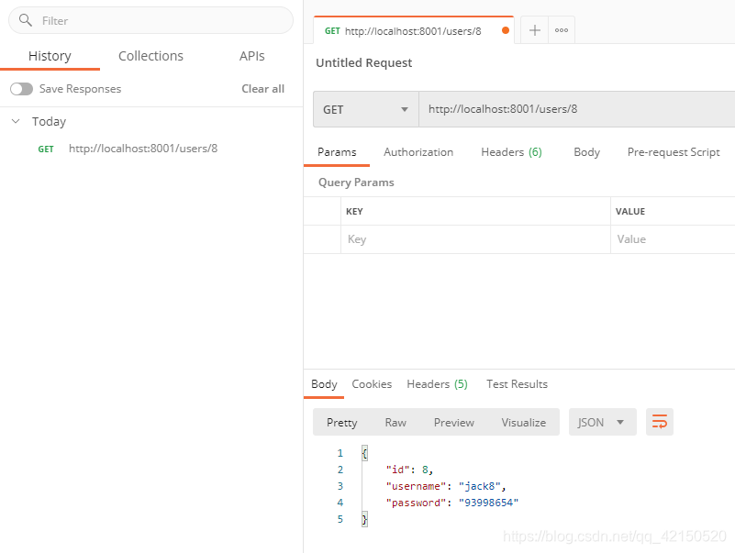Viewport: 735px width, 553px height.
Task: Open the tab options ellipsis menu
Action: (x=561, y=30)
